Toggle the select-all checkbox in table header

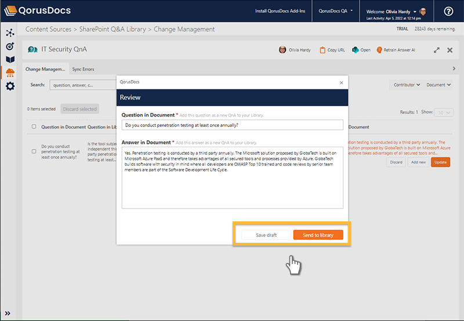(34, 127)
